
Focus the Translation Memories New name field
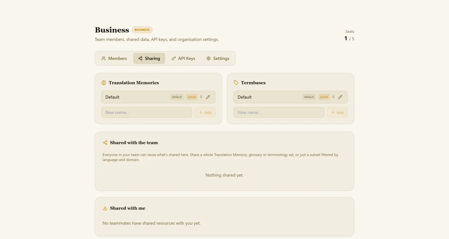[147, 112]
